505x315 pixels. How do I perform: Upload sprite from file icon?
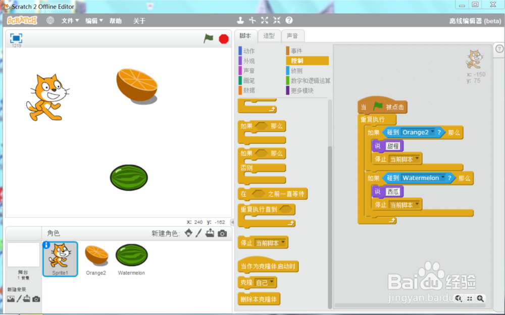click(210, 233)
